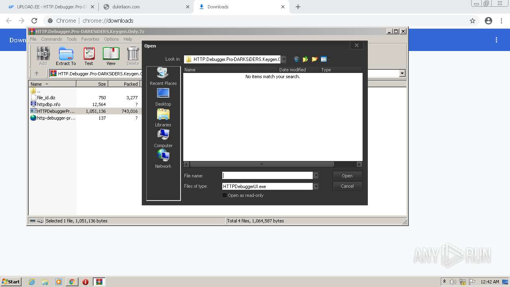Expand WinRAR address path dropdown
The width and height of the screenshot is (510, 287).
pyautogui.click(x=402, y=73)
